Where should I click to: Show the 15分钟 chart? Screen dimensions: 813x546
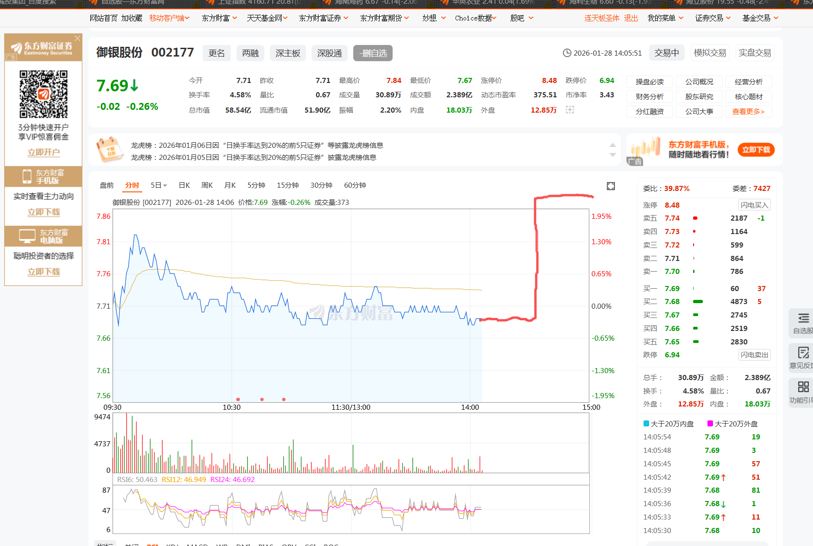[288, 185]
